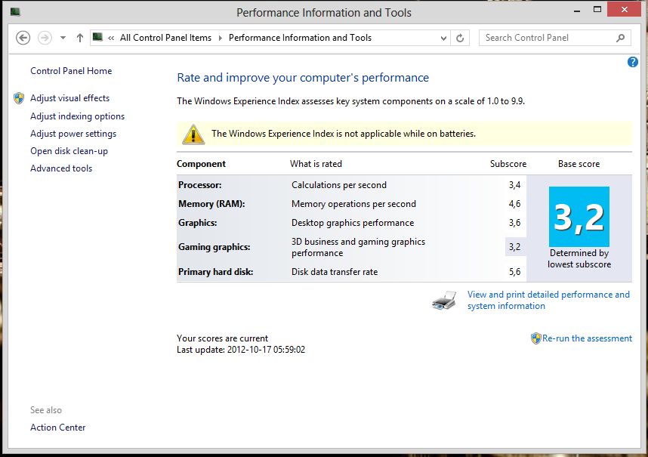Click Disk data transfer rate description
The image size is (648, 457).
pyautogui.click(x=335, y=271)
